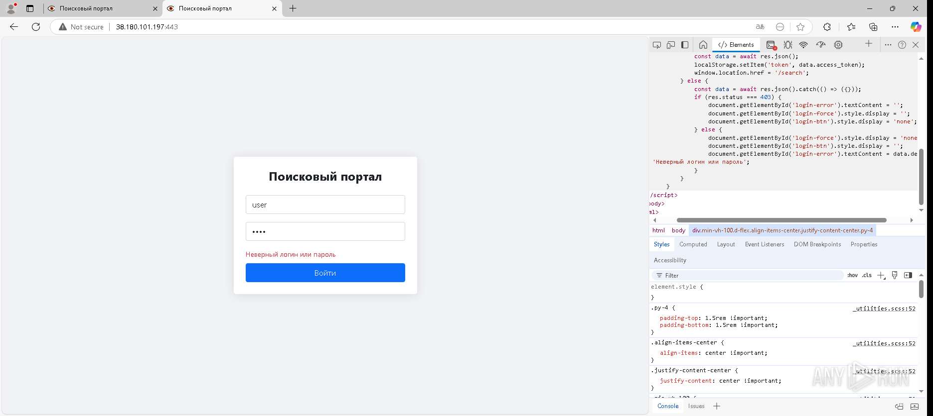Open browser Settings and more menu
This screenshot has height=416, width=933.
pos(895,27)
